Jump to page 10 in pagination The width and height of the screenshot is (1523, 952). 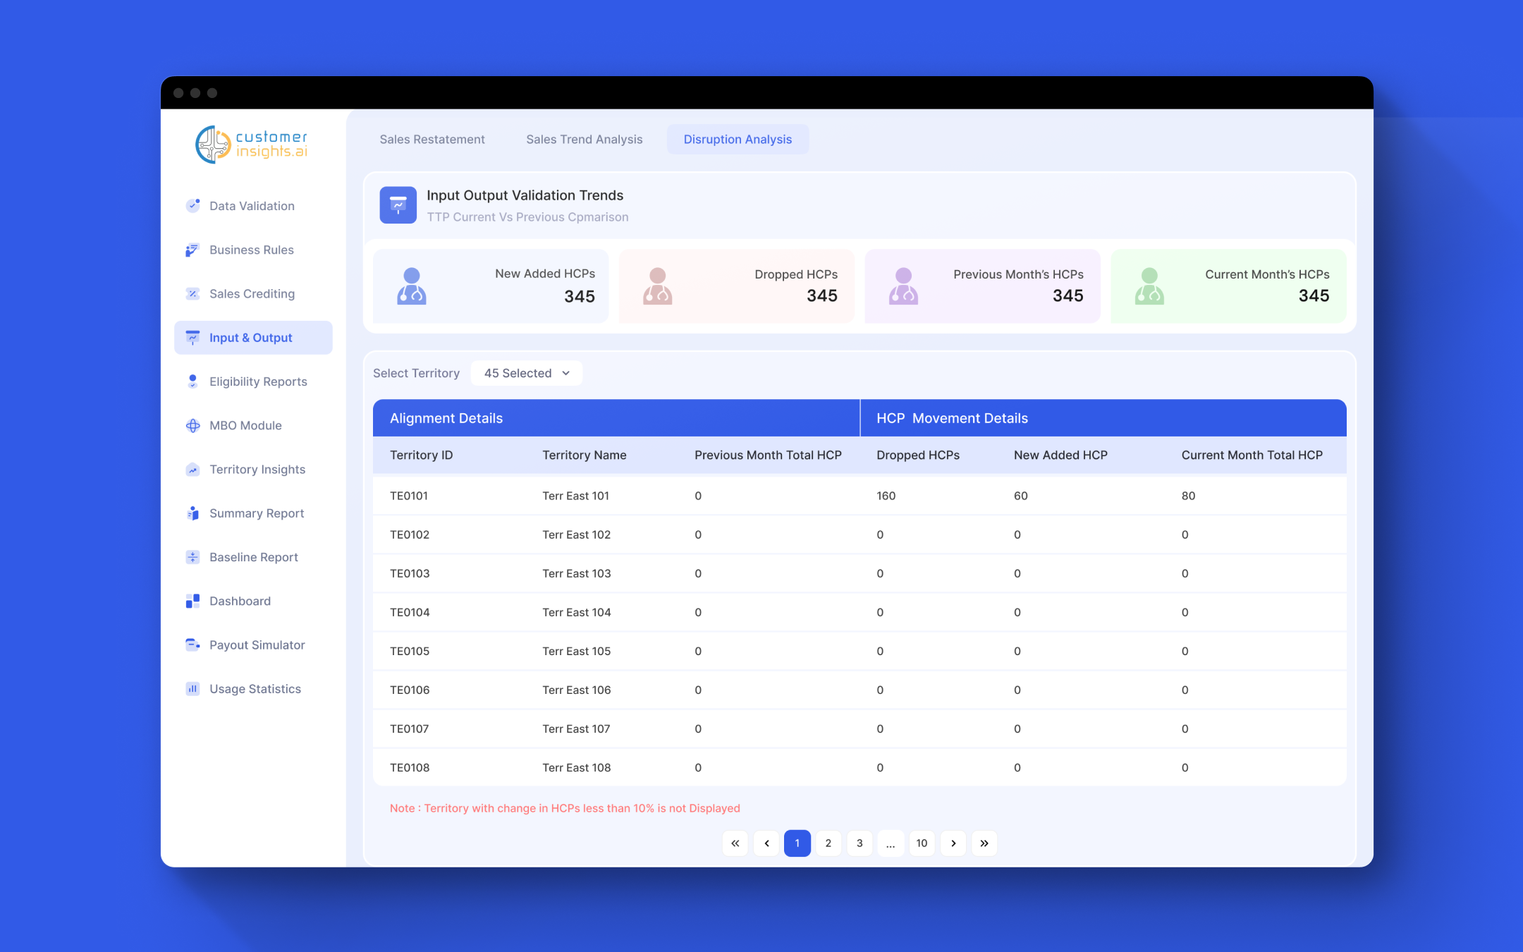tap(922, 843)
